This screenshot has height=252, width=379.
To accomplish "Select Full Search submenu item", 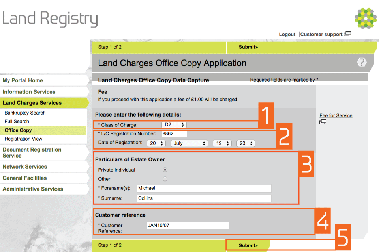I will point(17,122).
